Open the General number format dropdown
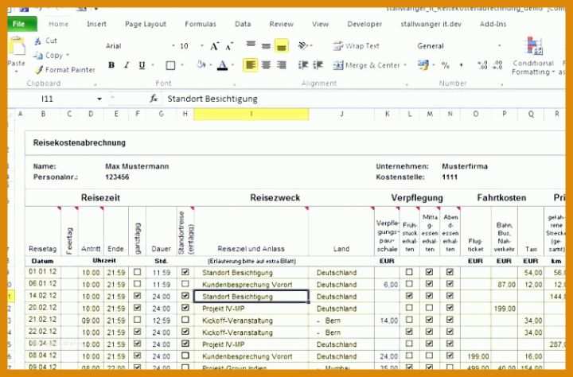This screenshot has height=377, width=573. click(x=499, y=46)
